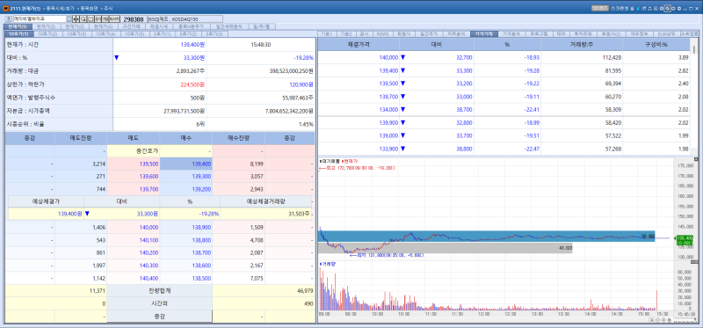Click the X icon left of the stock name
This screenshot has width=703, height=328.
click(8, 18)
